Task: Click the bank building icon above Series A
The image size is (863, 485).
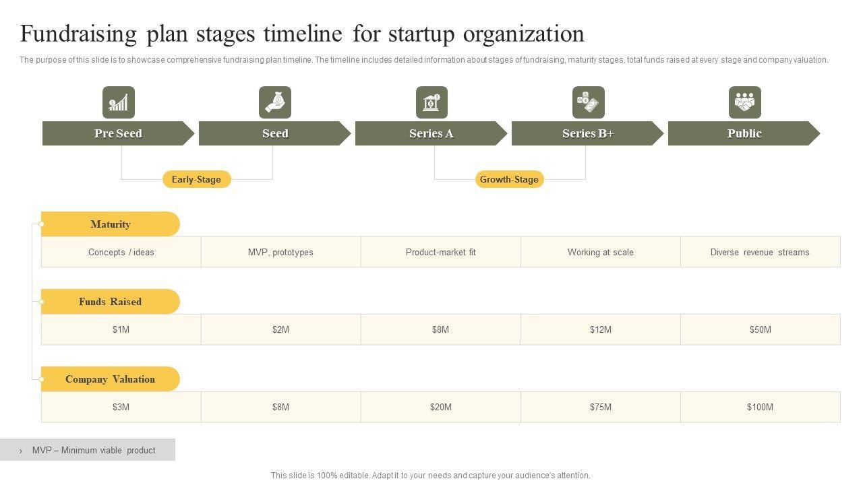Action: pyautogui.click(x=431, y=102)
